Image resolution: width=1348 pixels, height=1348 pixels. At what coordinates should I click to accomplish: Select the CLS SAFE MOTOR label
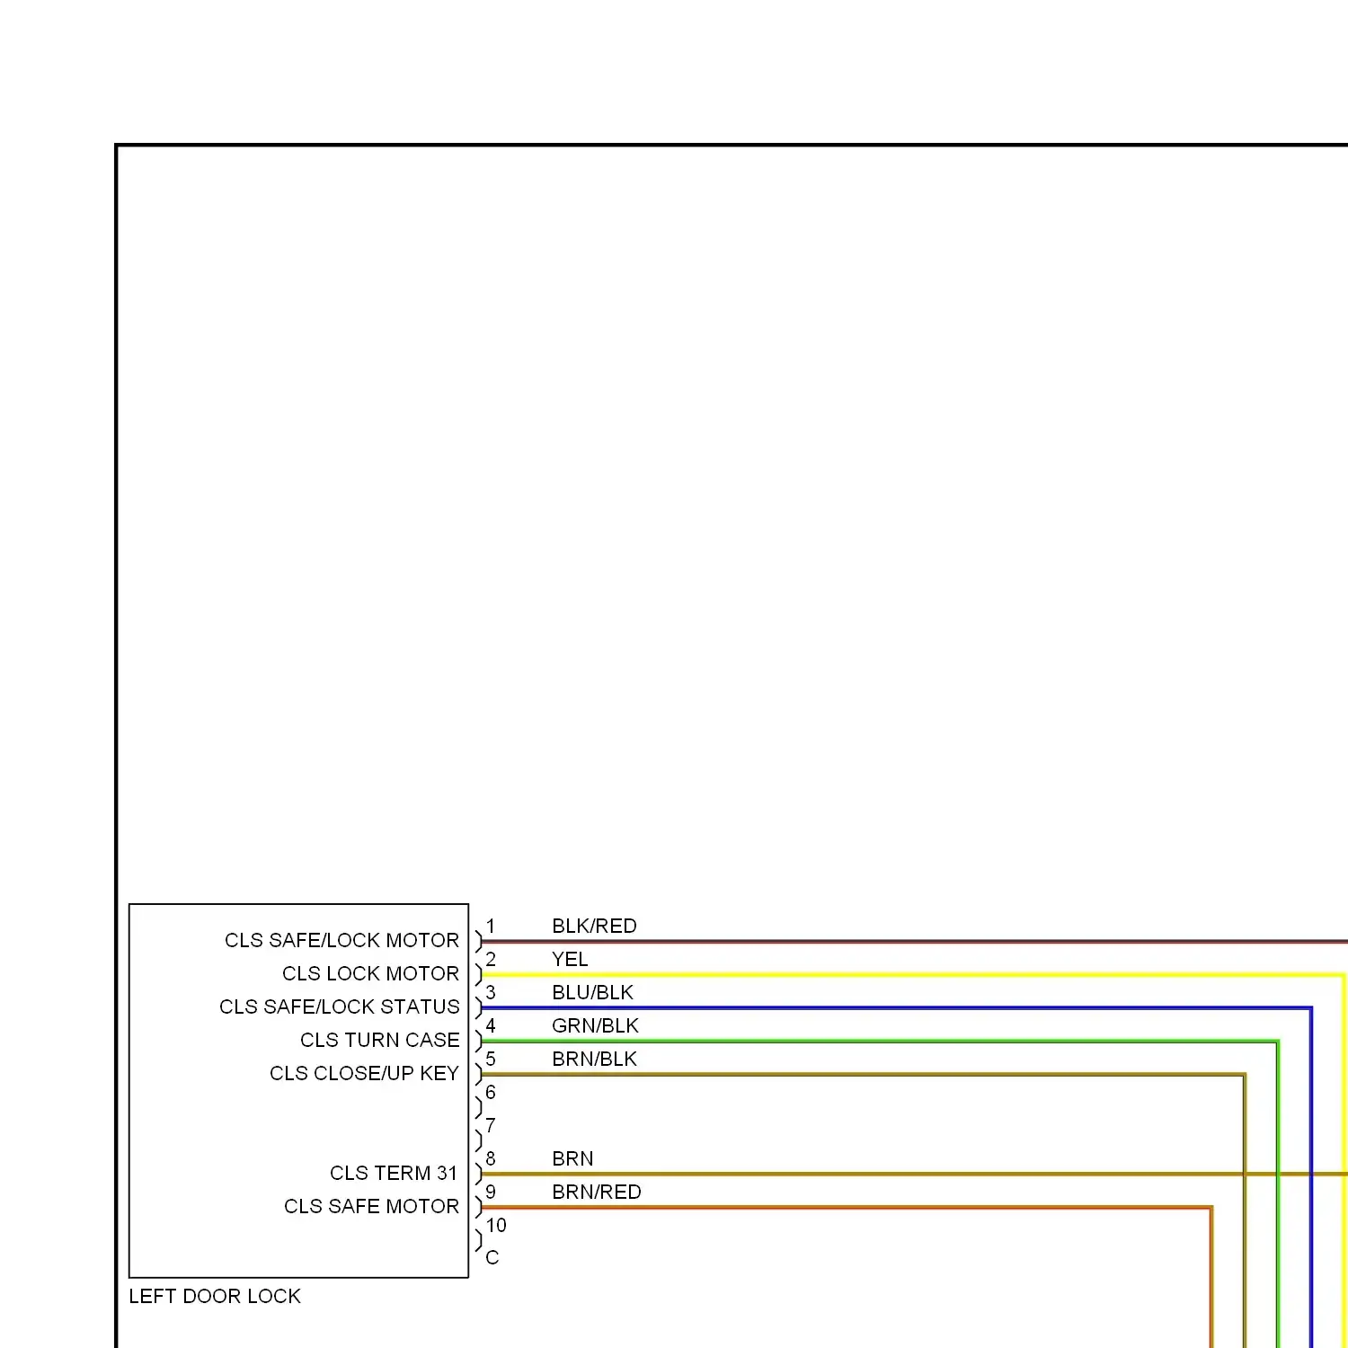click(x=371, y=1206)
